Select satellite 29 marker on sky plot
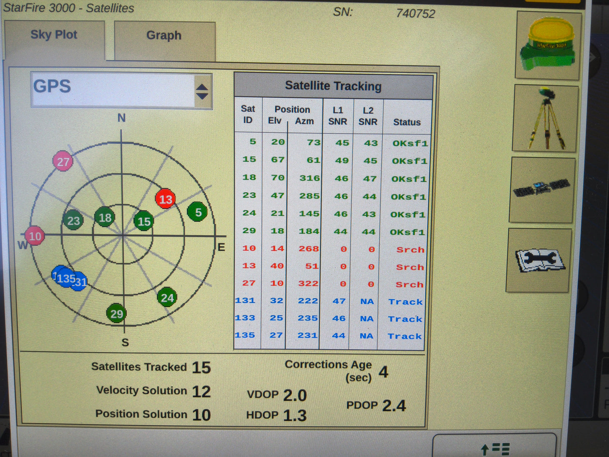 coord(117,314)
